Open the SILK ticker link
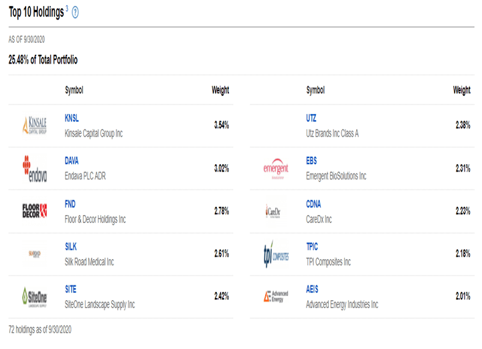 point(71,247)
